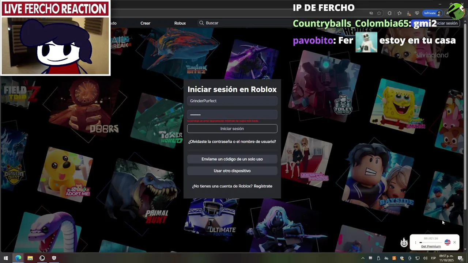Open the forgot password or username link
This screenshot has width=468, height=263.
click(x=232, y=141)
